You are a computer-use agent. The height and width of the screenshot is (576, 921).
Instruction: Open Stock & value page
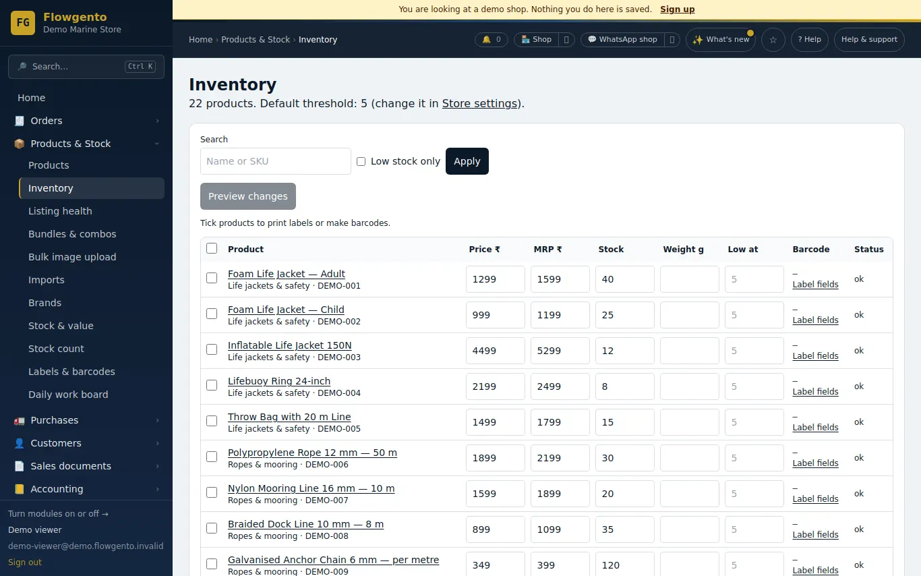[92, 326]
